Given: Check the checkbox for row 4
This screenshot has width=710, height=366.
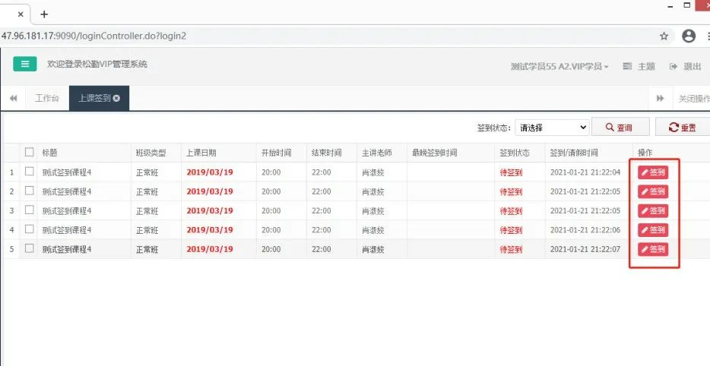Looking at the screenshot, I should click(x=30, y=229).
